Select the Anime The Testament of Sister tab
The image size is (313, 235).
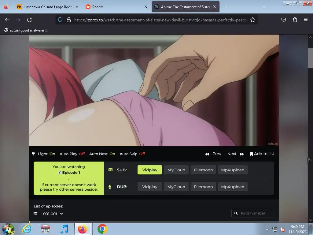click(x=186, y=7)
